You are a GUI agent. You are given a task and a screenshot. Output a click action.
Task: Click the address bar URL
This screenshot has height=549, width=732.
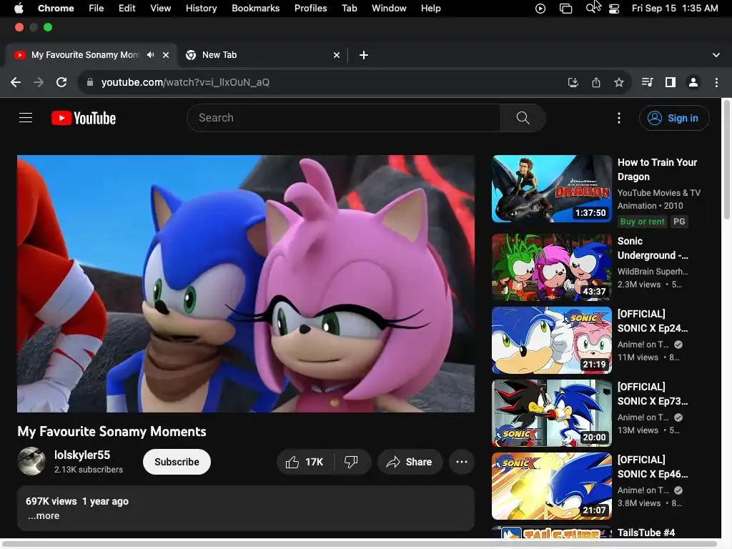pos(185,82)
